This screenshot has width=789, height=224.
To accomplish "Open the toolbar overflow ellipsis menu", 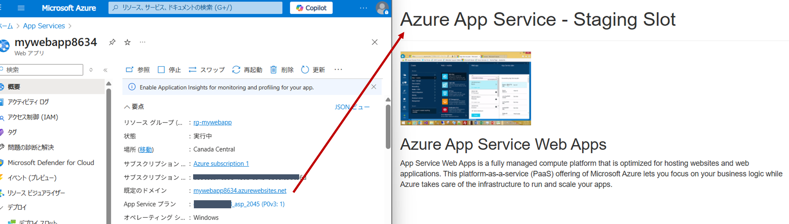I will (338, 69).
